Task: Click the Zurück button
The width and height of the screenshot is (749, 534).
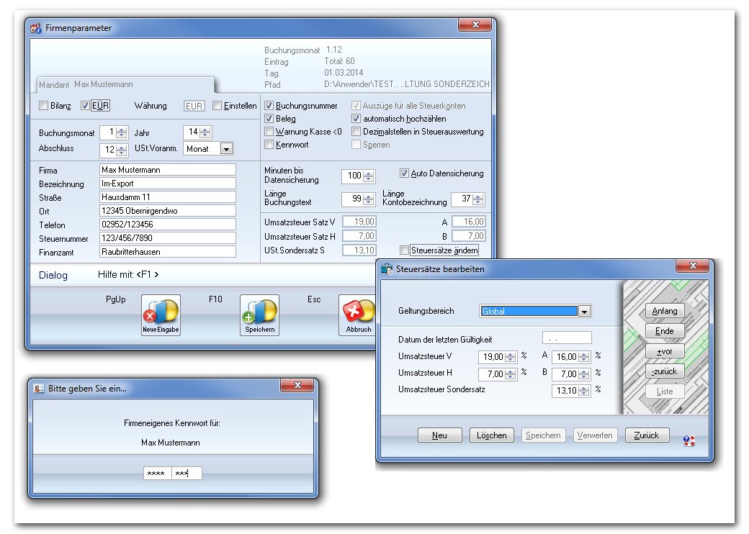Action: point(647,435)
